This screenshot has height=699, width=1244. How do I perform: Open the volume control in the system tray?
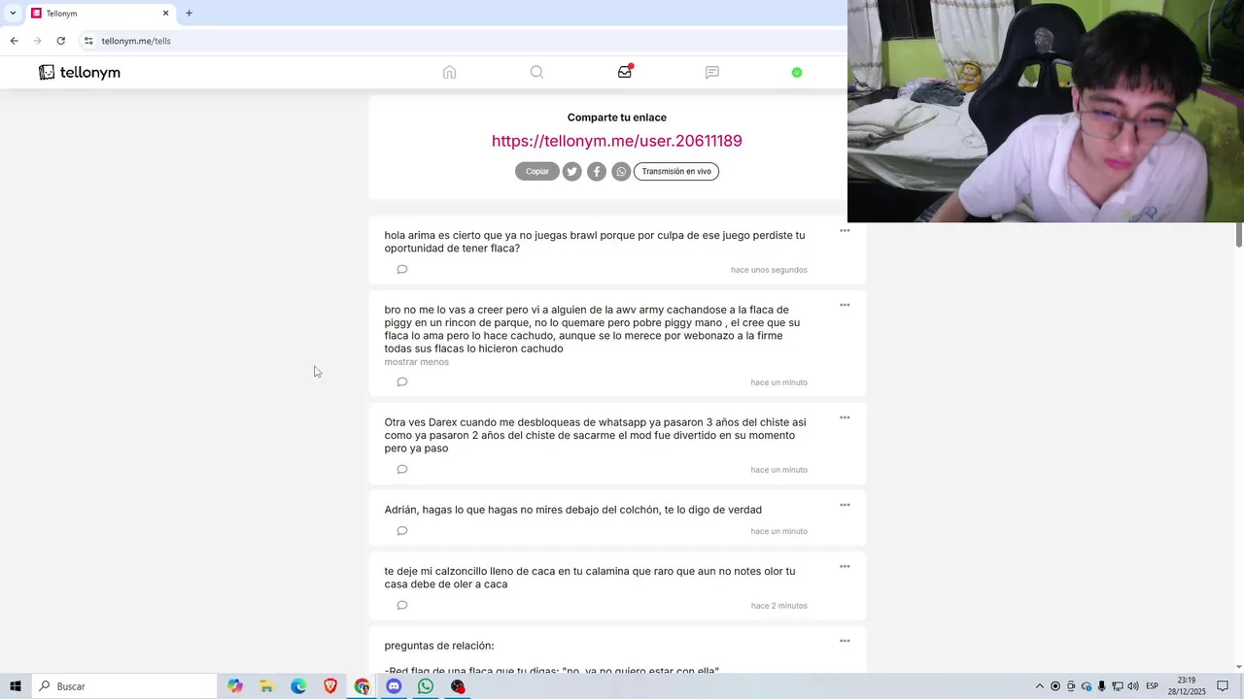click(x=1133, y=686)
